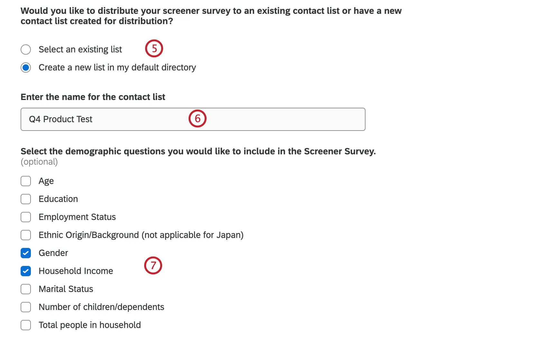
Task: Check the Employment Status checkbox
Action: pyautogui.click(x=26, y=217)
